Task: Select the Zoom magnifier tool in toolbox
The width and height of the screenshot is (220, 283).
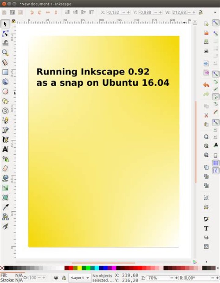Action: pos(5,53)
